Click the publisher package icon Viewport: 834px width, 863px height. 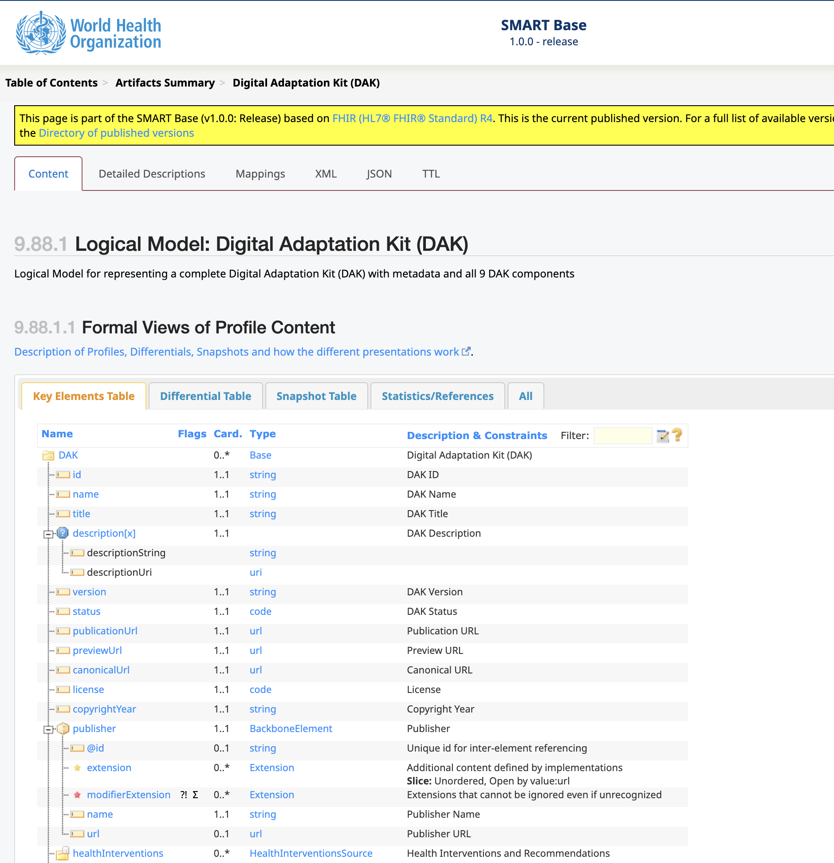click(63, 728)
